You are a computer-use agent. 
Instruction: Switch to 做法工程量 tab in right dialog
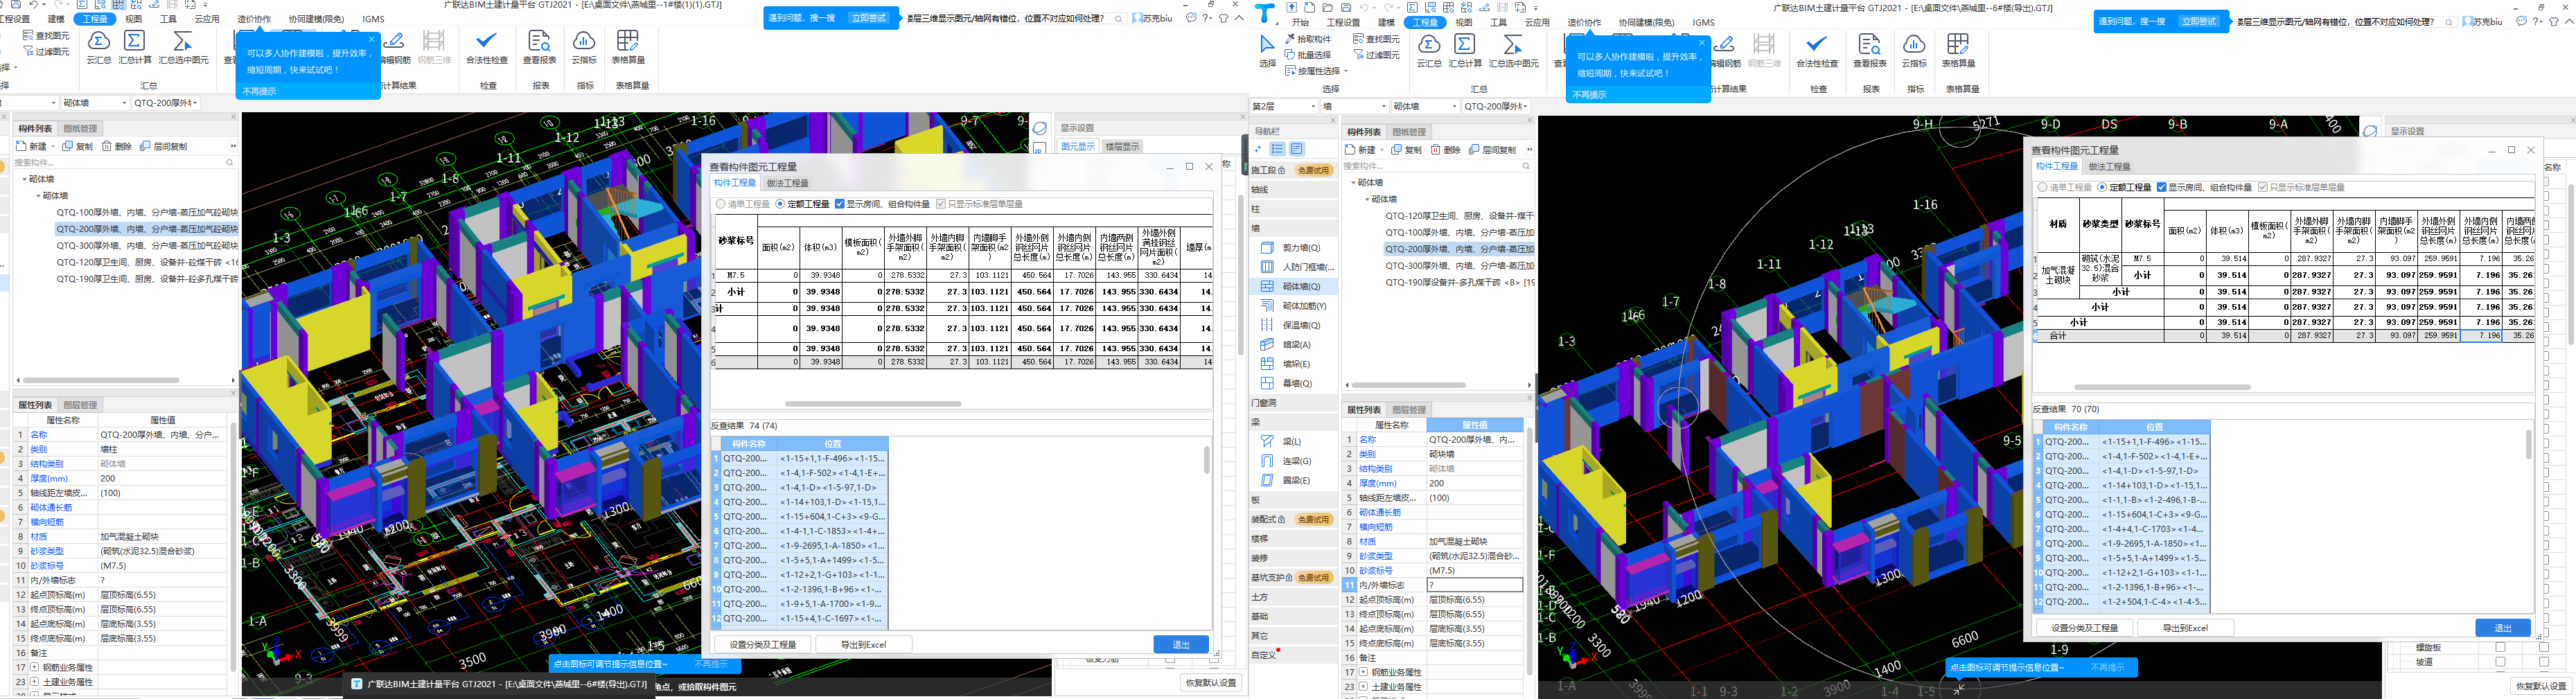(2109, 166)
